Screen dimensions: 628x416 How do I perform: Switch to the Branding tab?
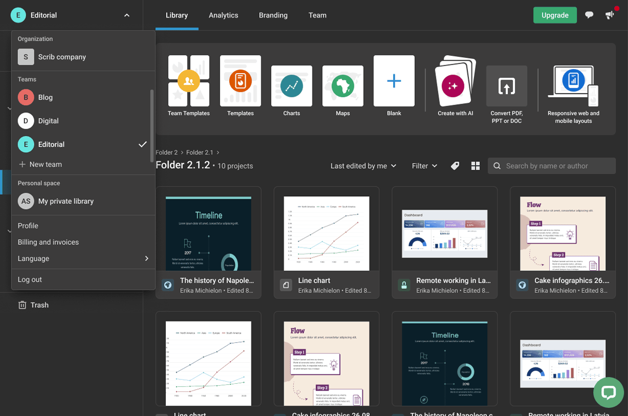(x=273, y=15)
